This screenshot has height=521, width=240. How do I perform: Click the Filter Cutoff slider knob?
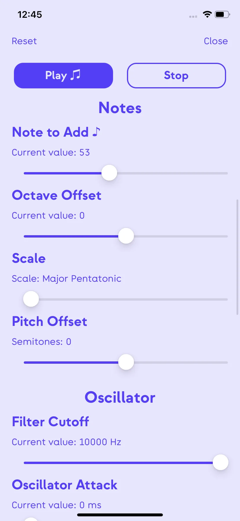pyautogui.click(x=221, y=462)
